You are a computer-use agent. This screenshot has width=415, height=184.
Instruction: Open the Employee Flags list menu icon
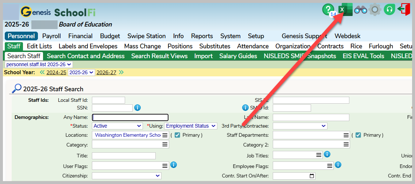click(x=330, y=166)
